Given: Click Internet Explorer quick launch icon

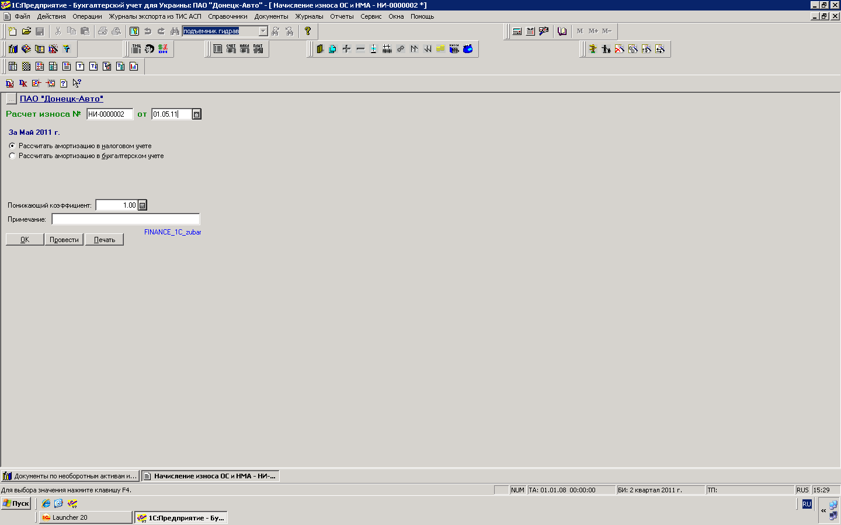Looking at the screenshot, I should (46, 503).
